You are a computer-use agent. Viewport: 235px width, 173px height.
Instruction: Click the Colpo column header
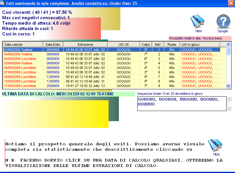146,45
